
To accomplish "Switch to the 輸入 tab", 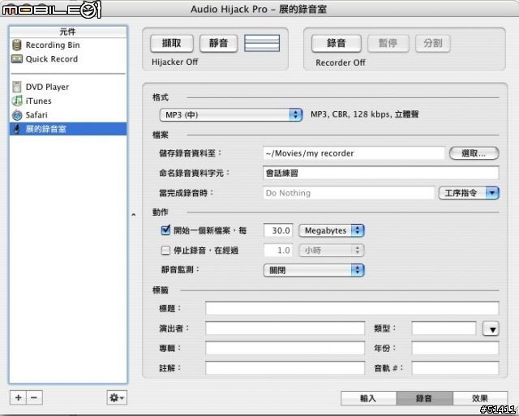I will tap(368, 398).
